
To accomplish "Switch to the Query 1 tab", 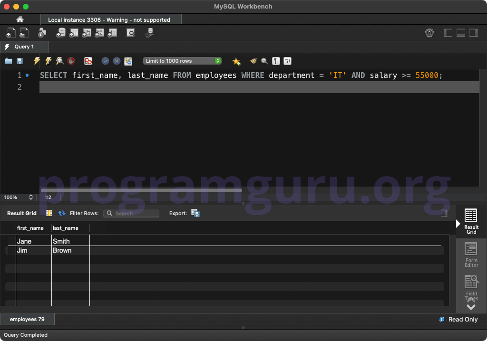I will pos(24,47).
